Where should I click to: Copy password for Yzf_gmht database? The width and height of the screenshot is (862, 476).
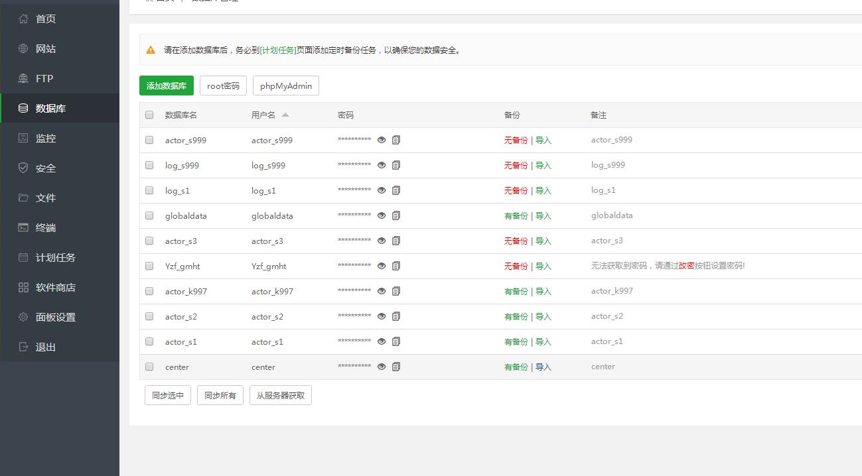(396, 266)
